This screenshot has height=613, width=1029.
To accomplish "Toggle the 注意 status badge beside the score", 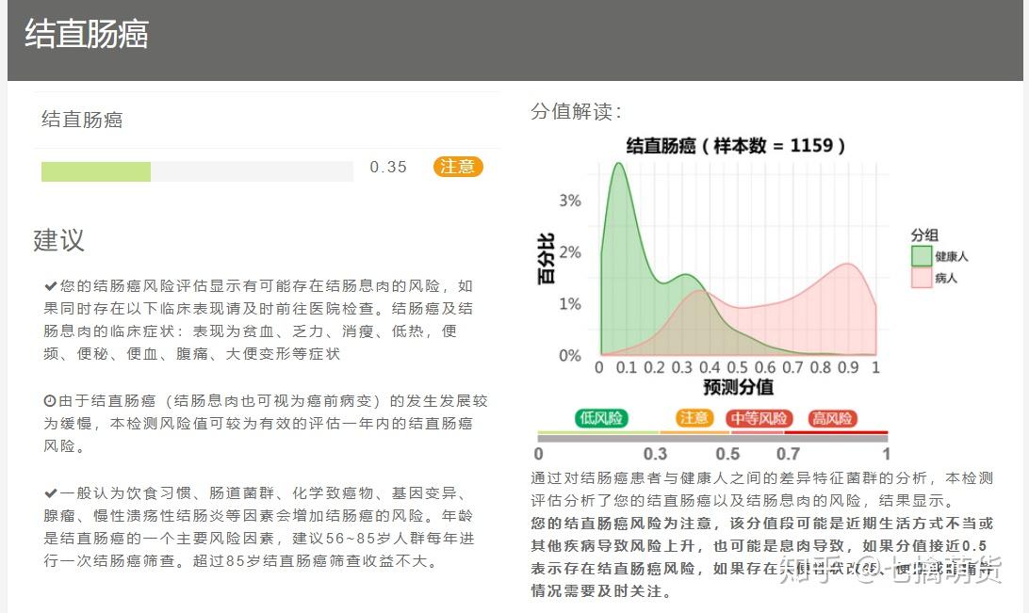I will click(x=458, y=167).
